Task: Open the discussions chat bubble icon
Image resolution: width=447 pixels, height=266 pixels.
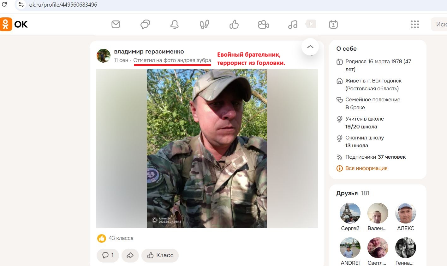Action: [x=145, y=24]
